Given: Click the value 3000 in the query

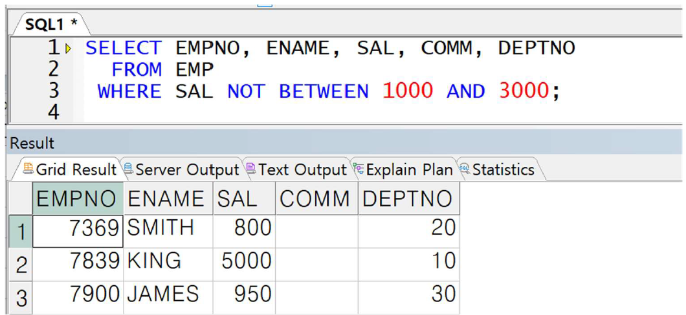Looking at the screenshot, I should (524, 91).
